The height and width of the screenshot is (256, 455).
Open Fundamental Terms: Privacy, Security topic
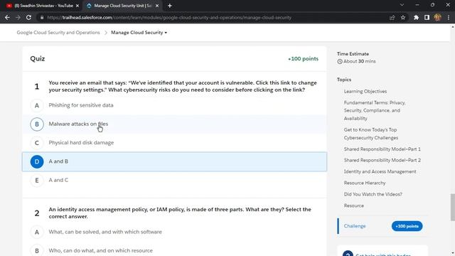375,111
